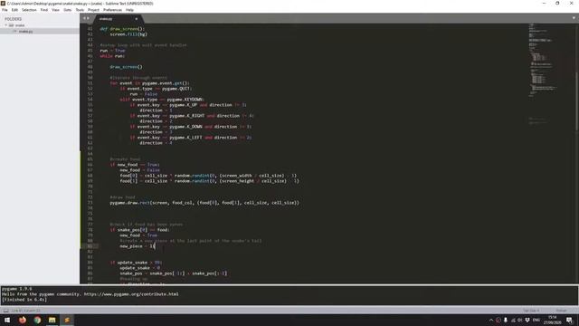Place cursor on the new_piece line
Image resolution: width=579 pixels, height=326 pixels.
(138, 246)
